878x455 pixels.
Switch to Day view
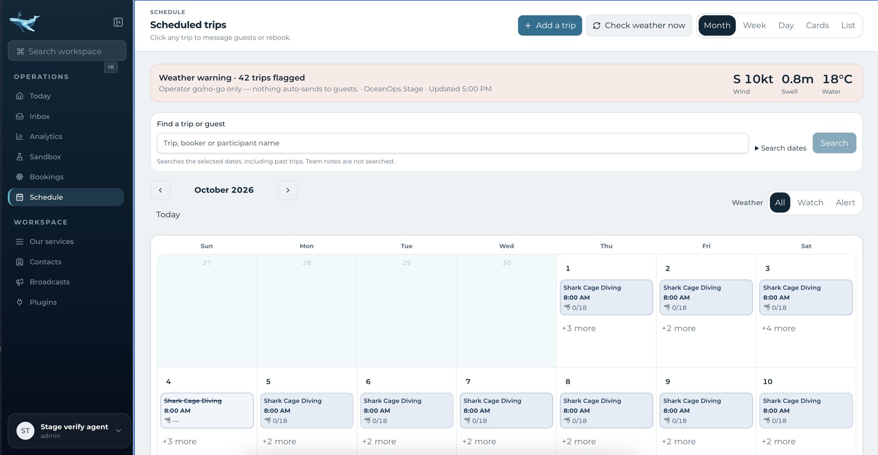click(x=786, y=25)
